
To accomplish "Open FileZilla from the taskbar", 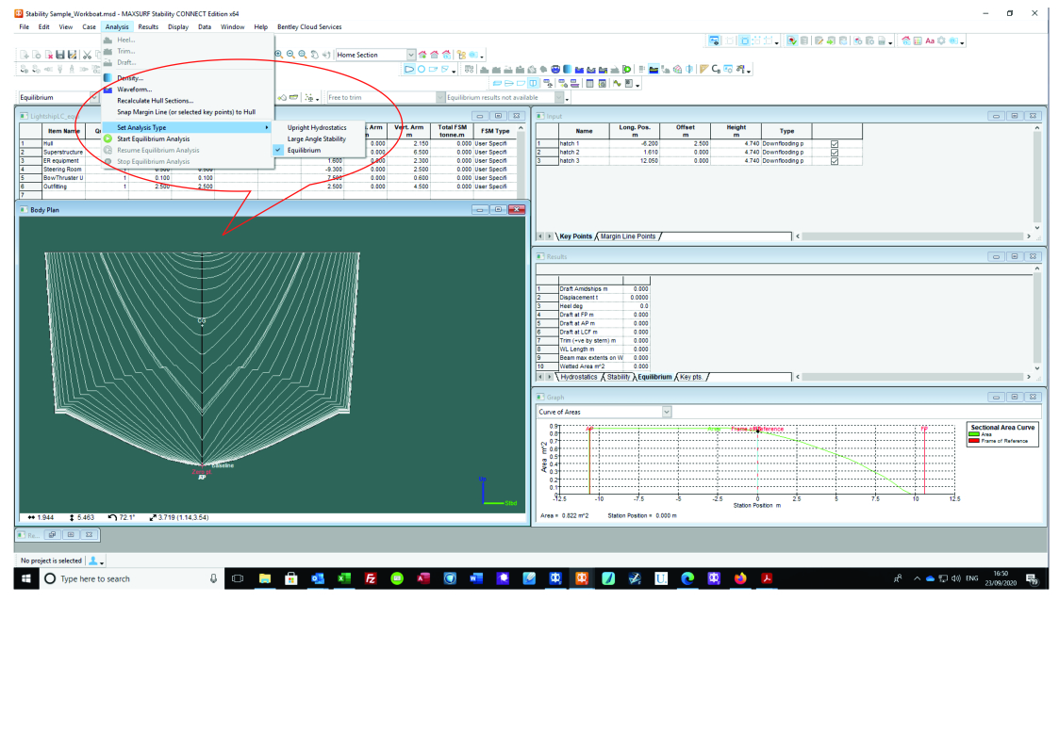I will [371, 578].
